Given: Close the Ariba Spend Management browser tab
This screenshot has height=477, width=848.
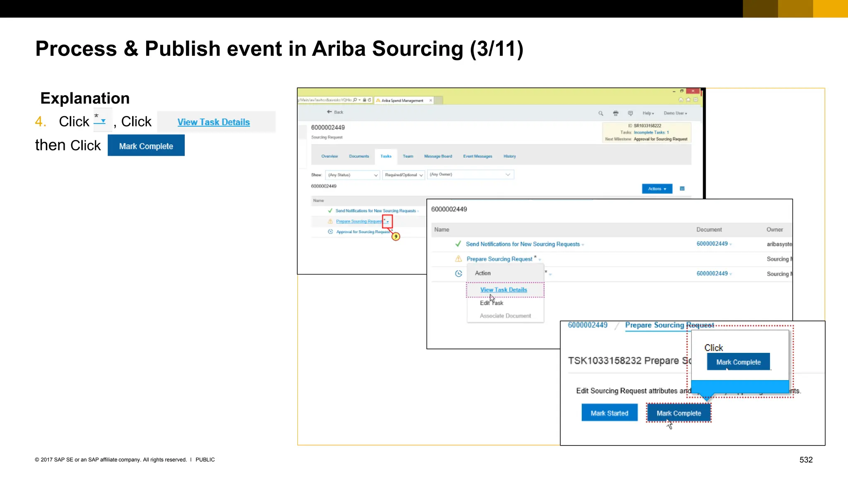Looking at the screenshot, I should pos(431,100).
